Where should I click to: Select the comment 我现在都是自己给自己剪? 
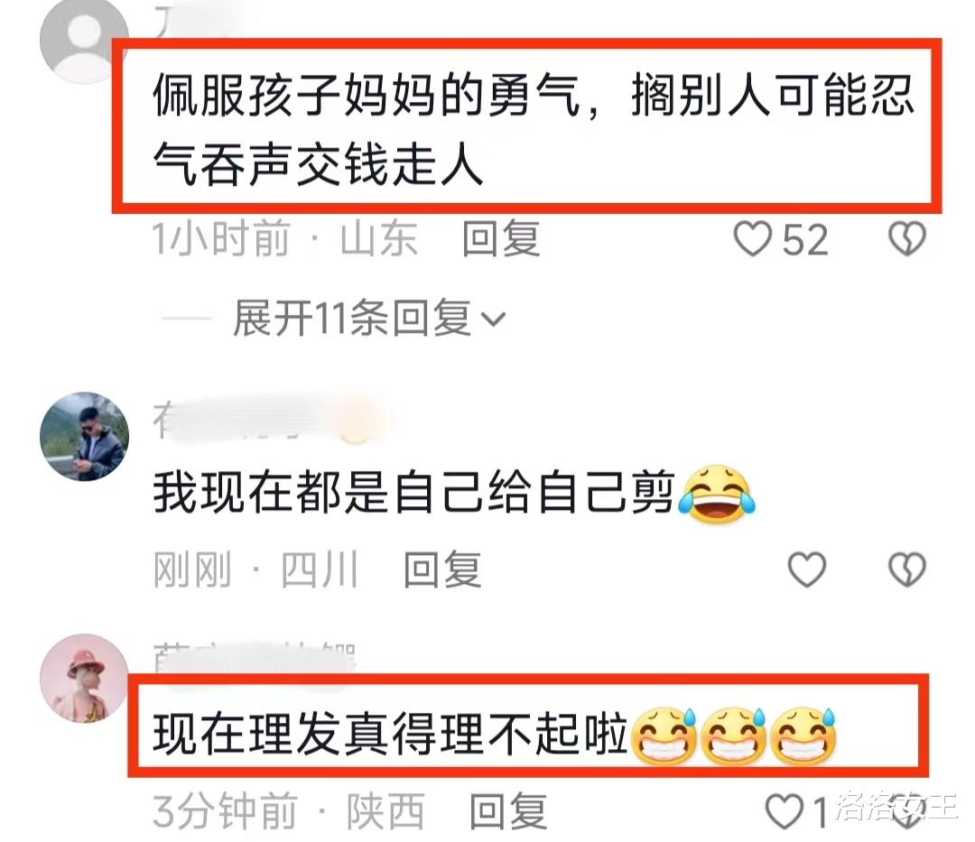click(454, 494)
